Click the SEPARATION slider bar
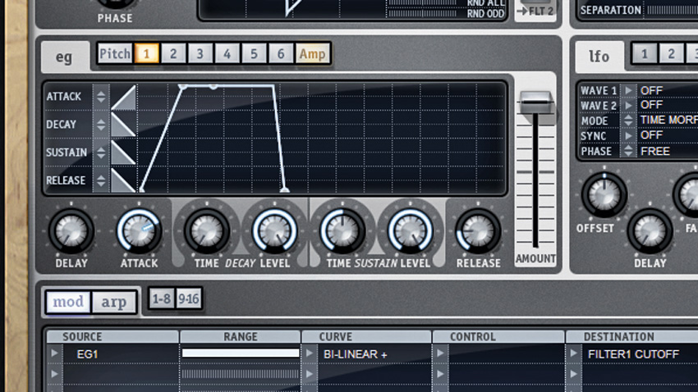The width and height of the screenshot is (698, 392). point(672,10)
